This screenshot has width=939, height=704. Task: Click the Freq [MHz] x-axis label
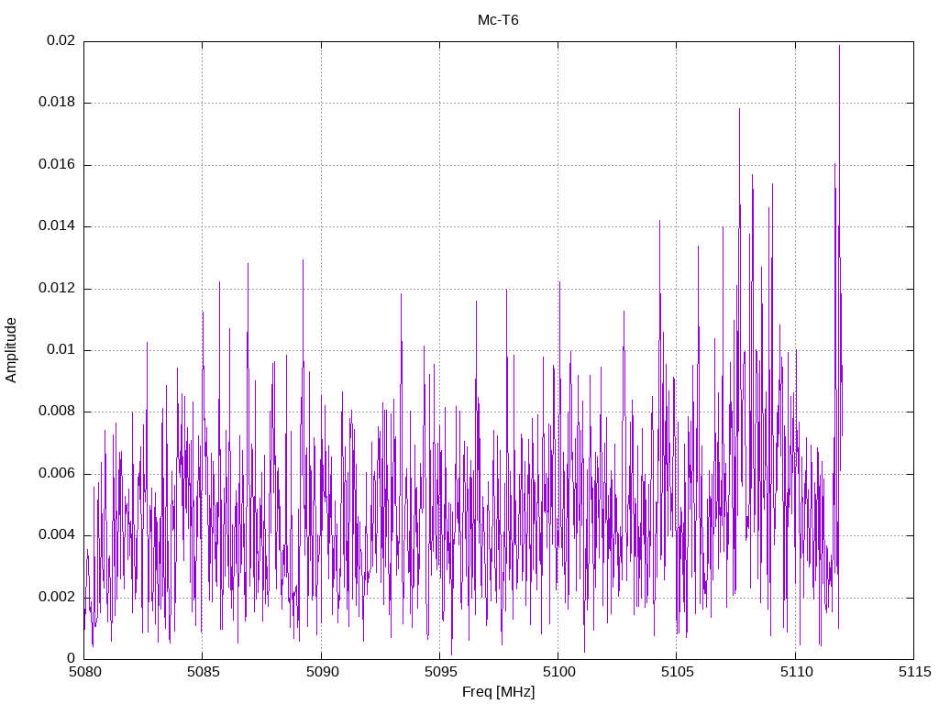click(498, 692)
